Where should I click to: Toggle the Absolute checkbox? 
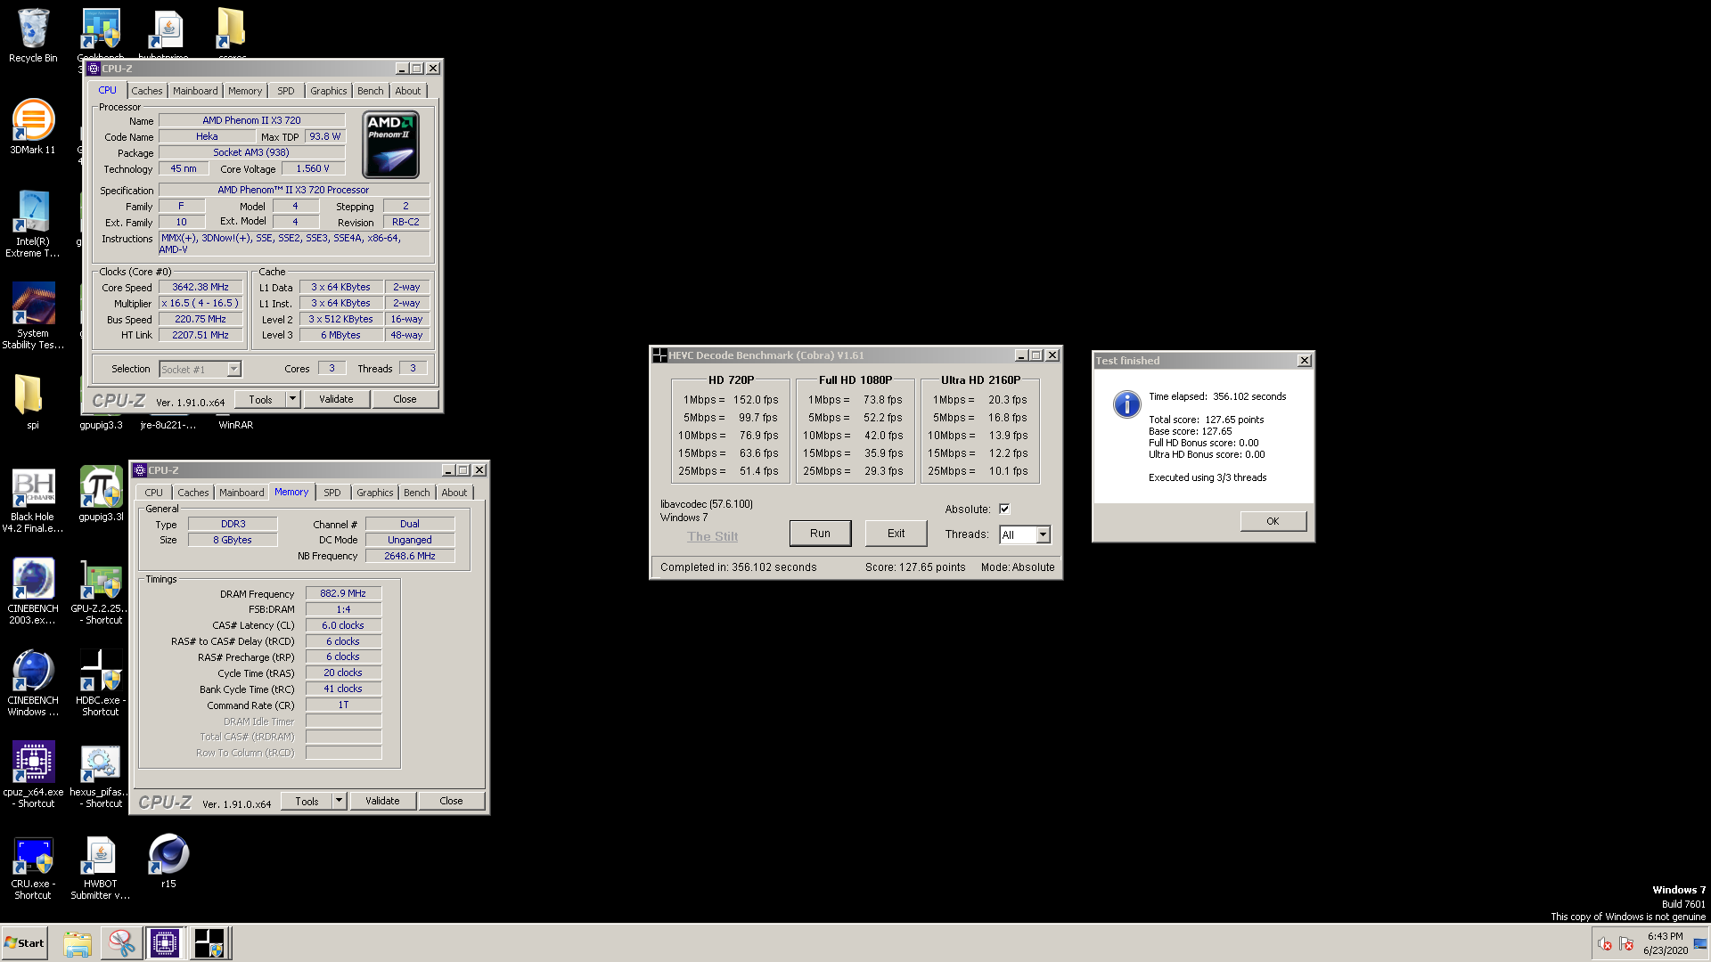1004,509
